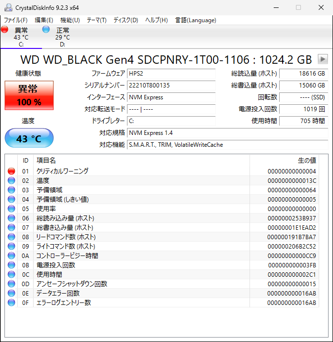The height and width of the screenshot is (342, 333).
Task: Click raw value 000000191B7BA7
Action: point(292,237)
